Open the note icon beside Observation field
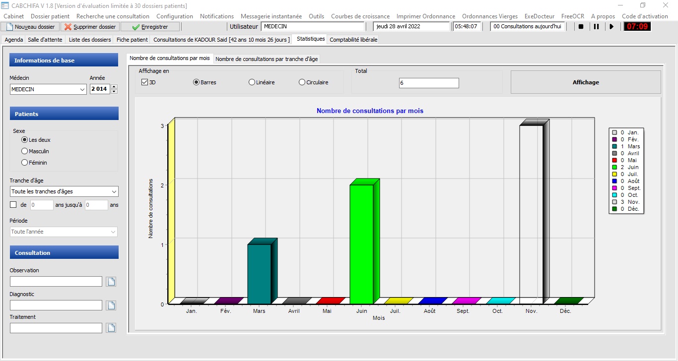 (111, 282)
